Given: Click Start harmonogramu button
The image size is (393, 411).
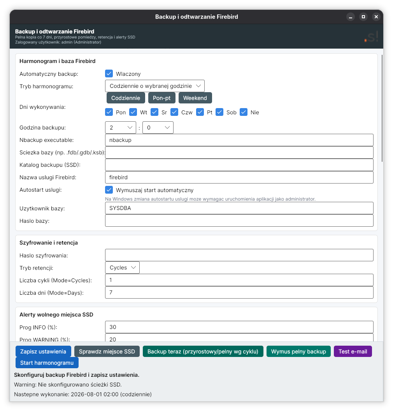Looking at the screenshot, I should pyautogui.click(x=47, y=363).
